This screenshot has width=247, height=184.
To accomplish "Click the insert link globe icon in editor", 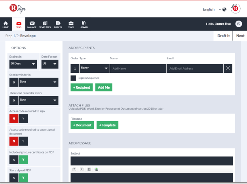I will [96, 169].
